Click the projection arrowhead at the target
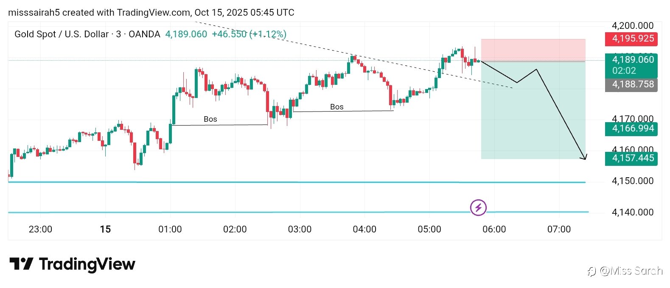The width and height of the screenshot is (670, 288). tap(585, 157)
